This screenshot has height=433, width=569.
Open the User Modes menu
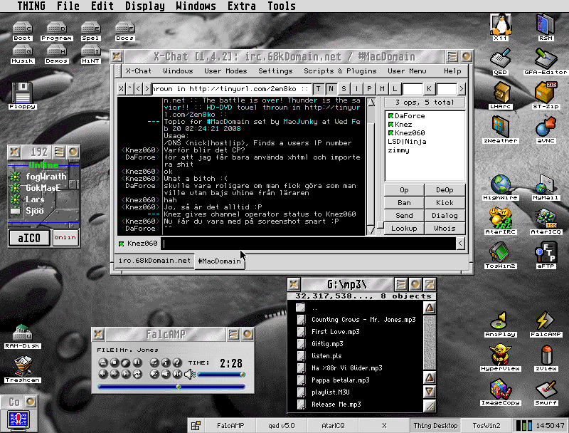coord(225,71)
